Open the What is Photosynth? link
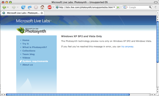159x96 pixels. (34, 47)
